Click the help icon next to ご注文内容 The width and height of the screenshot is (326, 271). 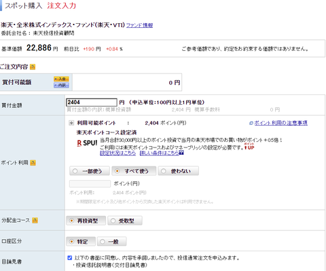(x=33, y=67)
